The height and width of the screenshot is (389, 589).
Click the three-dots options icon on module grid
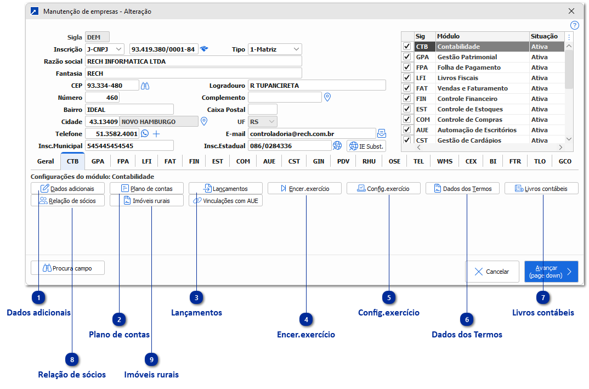coord(569,37)
